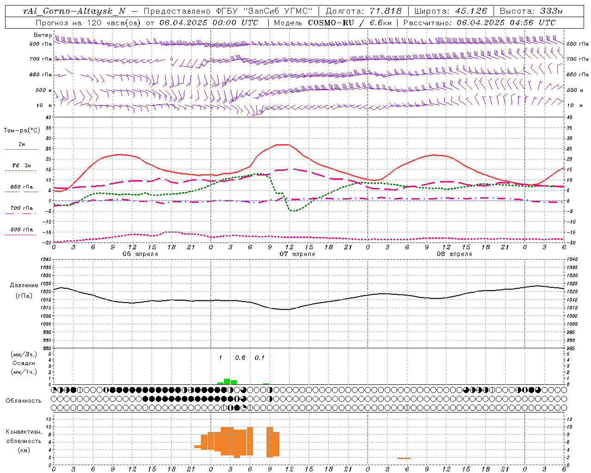This screenshot has width=591, height=473.
Task: Click the Облачность panel label
Action: (24, 401)
